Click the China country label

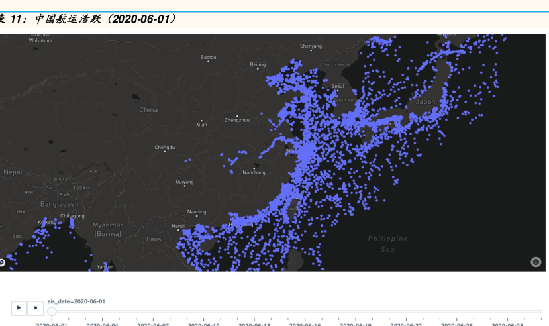point(148,109)
